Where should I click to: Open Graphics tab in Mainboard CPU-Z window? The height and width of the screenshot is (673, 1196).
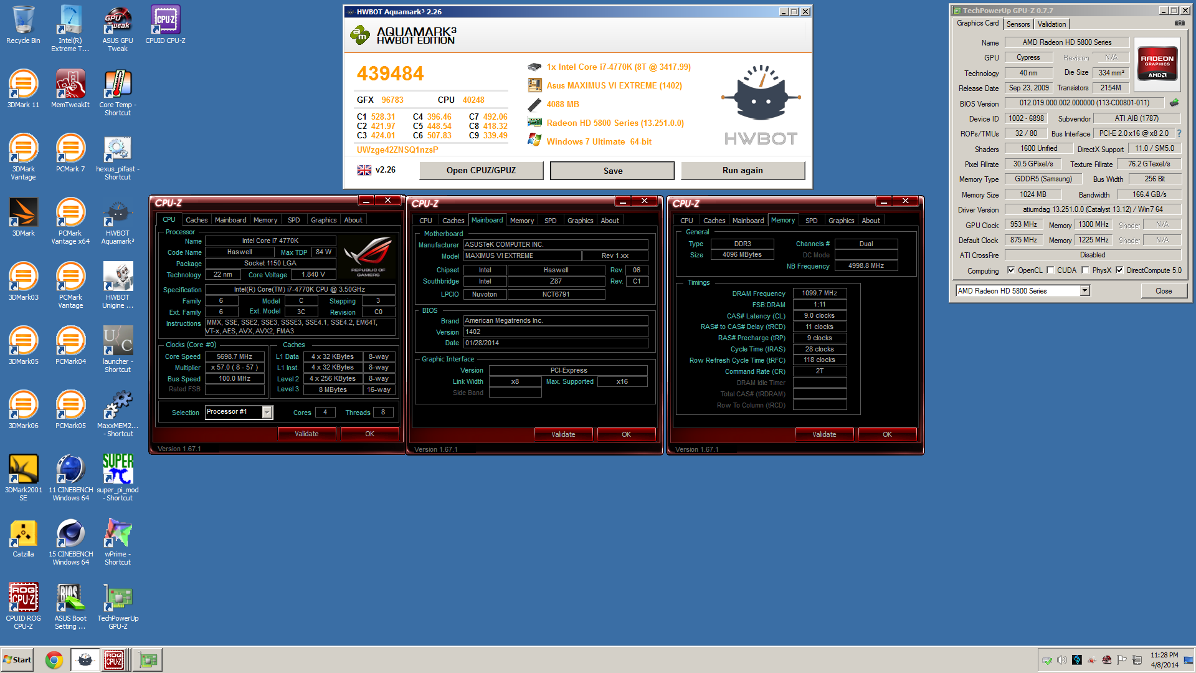pos(580,221)
